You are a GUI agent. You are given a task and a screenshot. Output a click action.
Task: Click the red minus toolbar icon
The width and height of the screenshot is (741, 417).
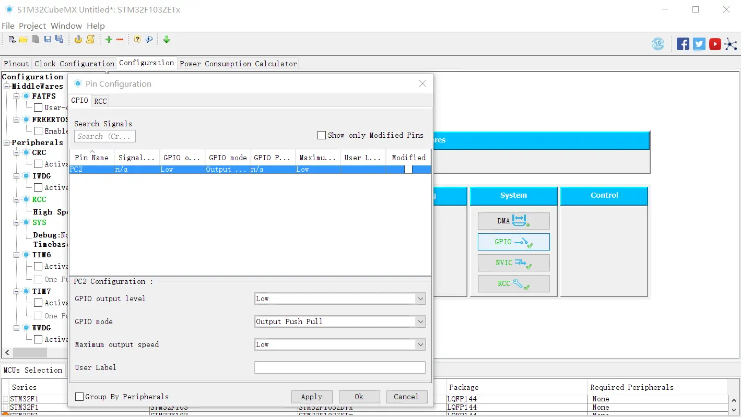tap(120, 40)
